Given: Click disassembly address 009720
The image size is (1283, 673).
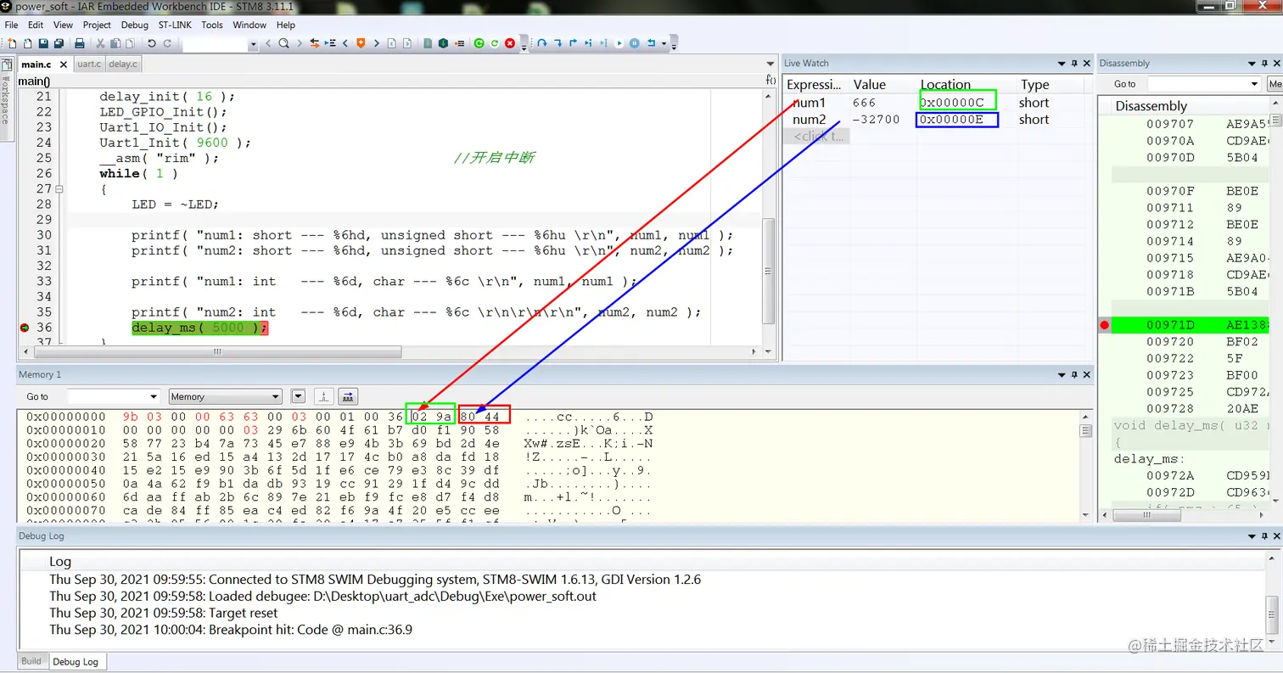Looking at the screenshot, I should tap(1169, 341).
